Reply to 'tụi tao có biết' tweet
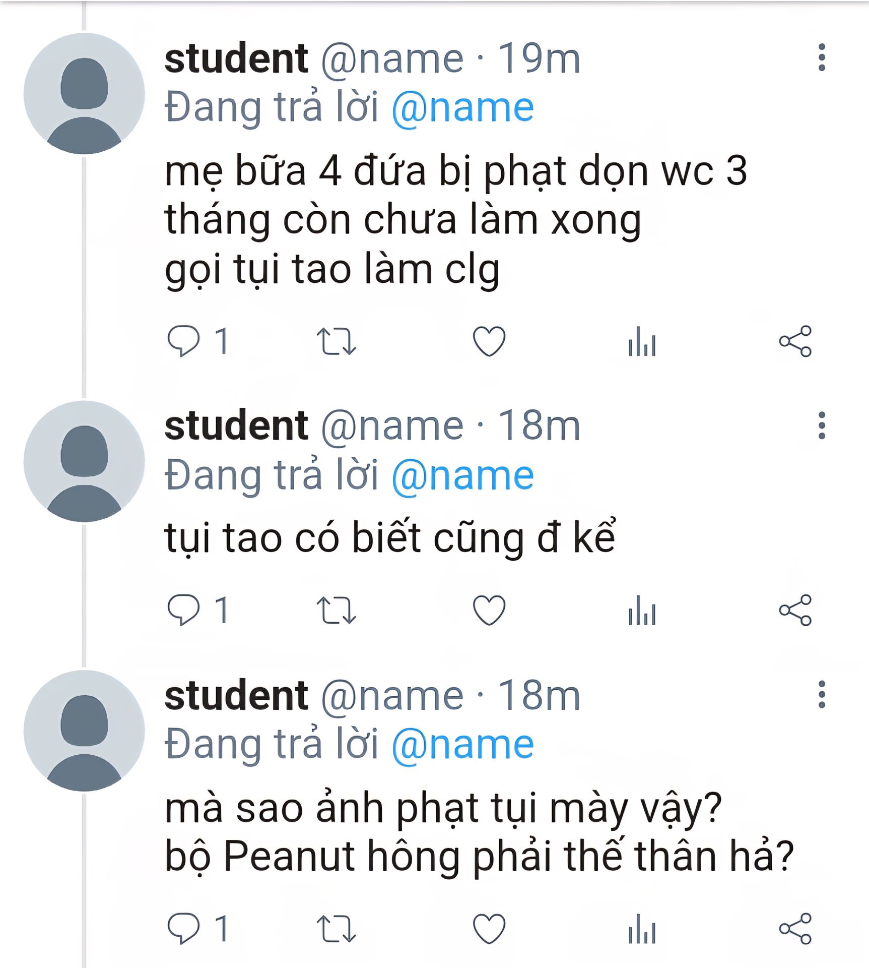 [x=183, y=610]
